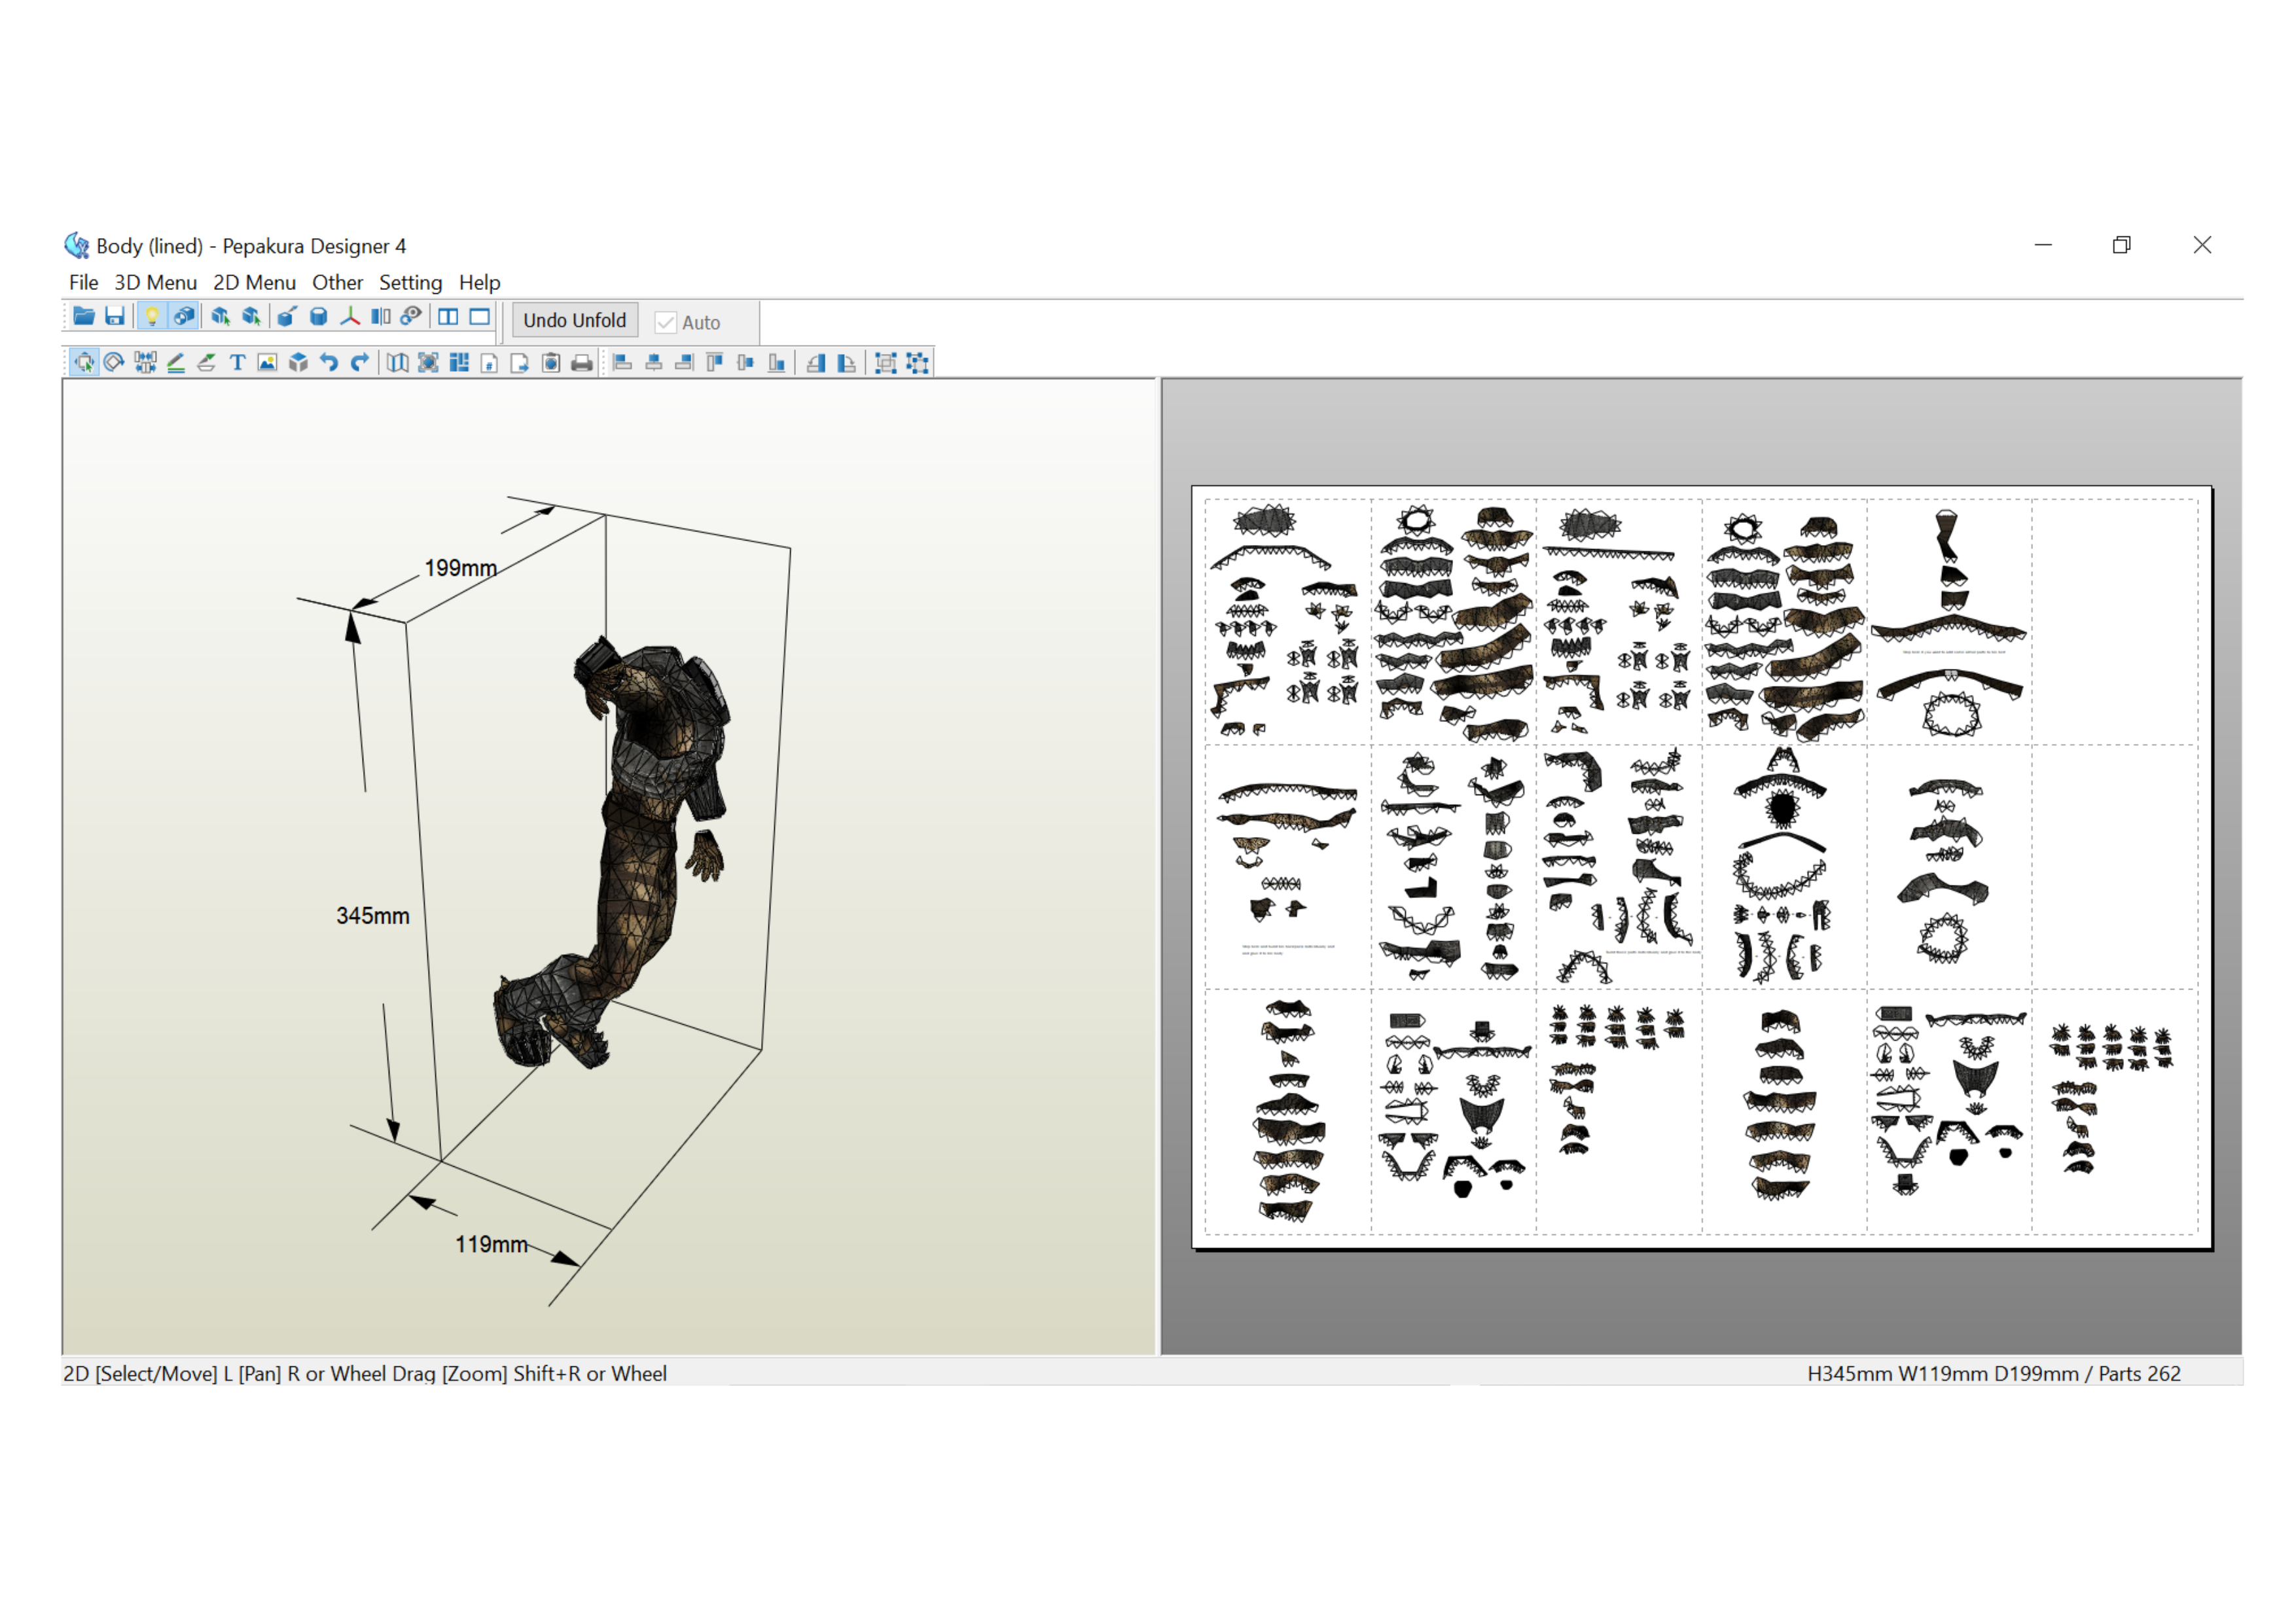Image resolution: width=2296 pixels, height=1623 pixels.
Task: Click the Save floppy disk icon
Action: [115, 317]
